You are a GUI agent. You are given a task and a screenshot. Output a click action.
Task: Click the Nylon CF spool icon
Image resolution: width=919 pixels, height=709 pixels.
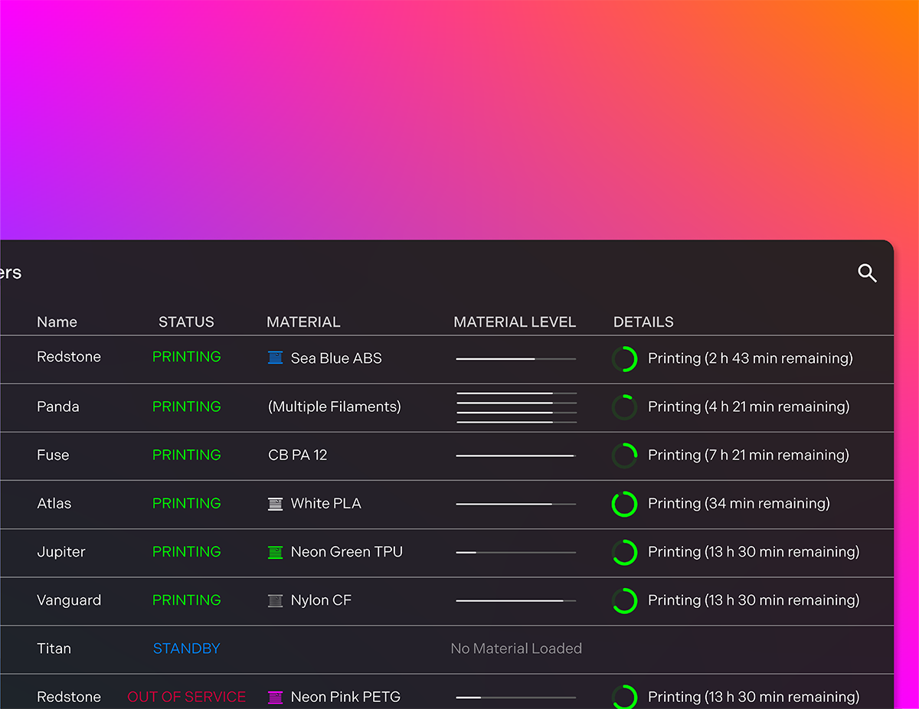pyautogui.click(x=275, y=601)
